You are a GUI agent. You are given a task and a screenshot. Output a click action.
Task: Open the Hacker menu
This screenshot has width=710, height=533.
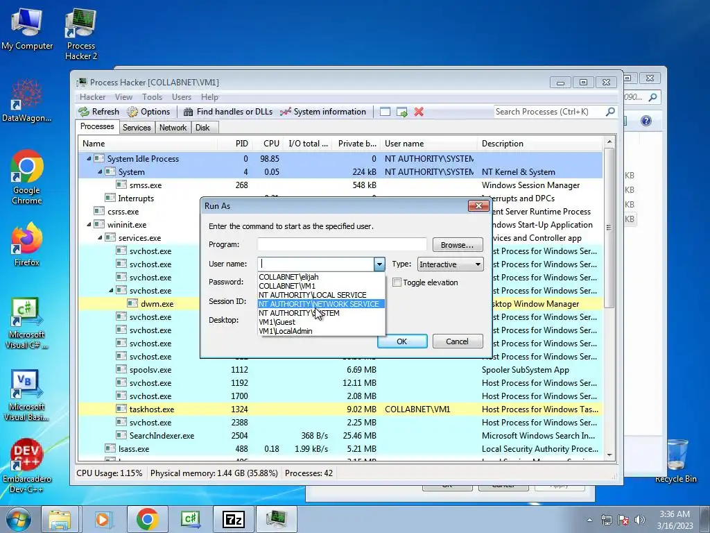(92, 97)
